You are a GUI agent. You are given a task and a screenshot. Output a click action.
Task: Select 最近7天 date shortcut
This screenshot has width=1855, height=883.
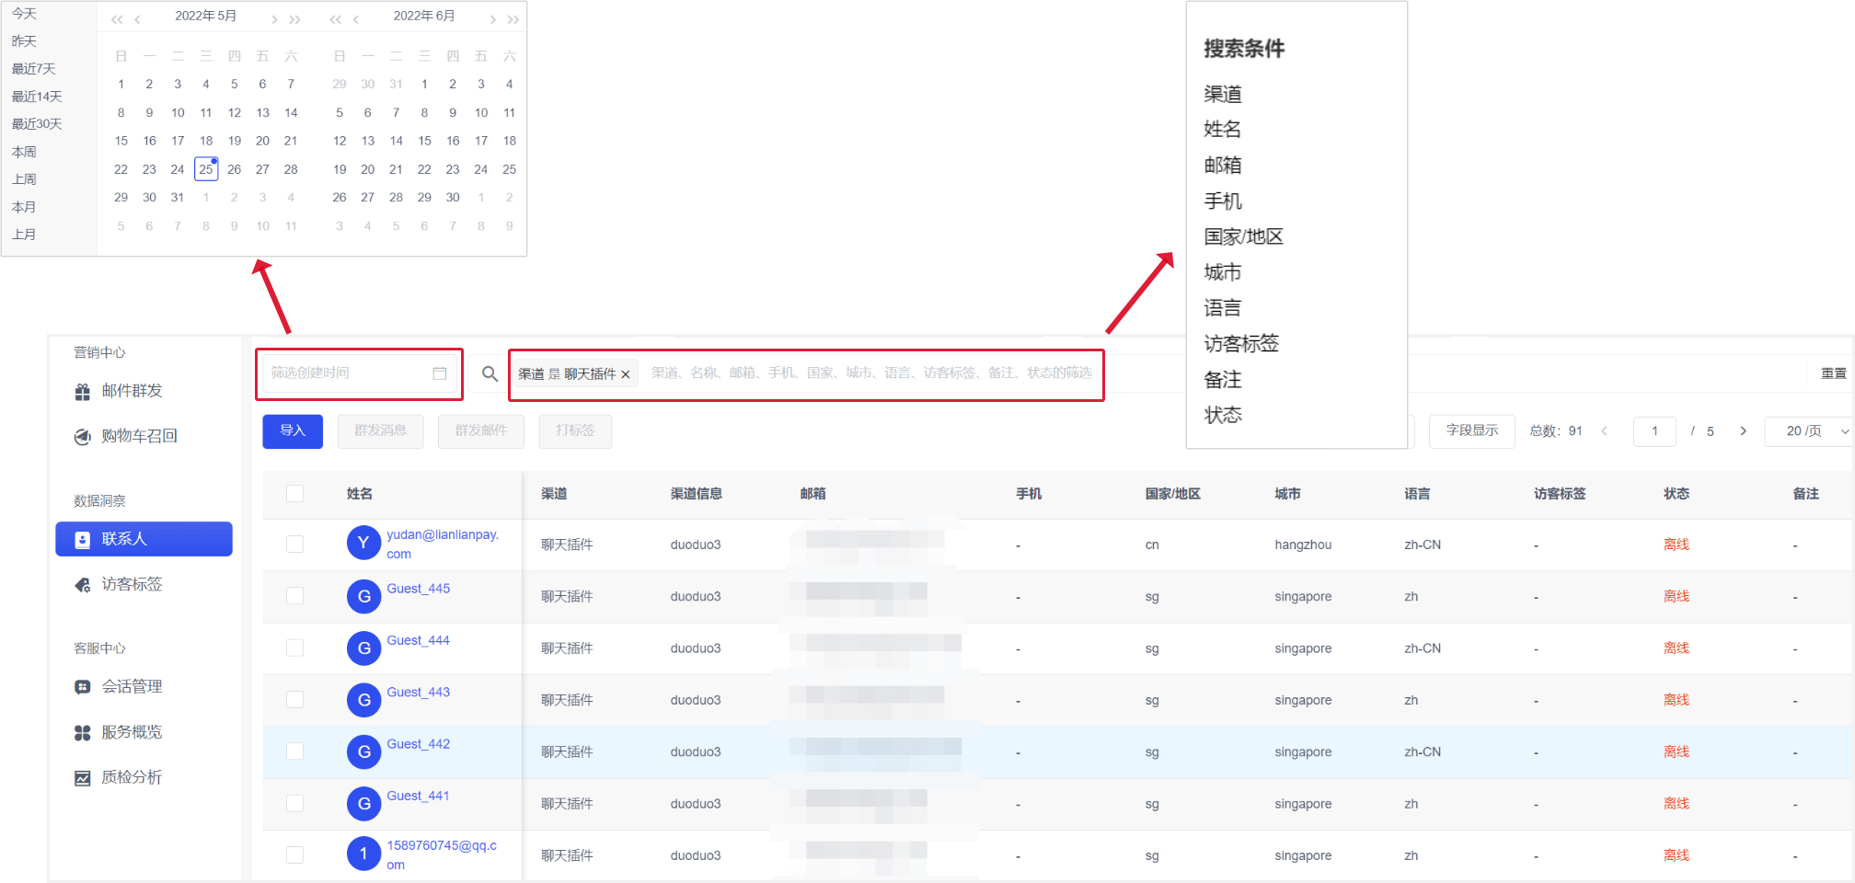click(x=34, y=69)
